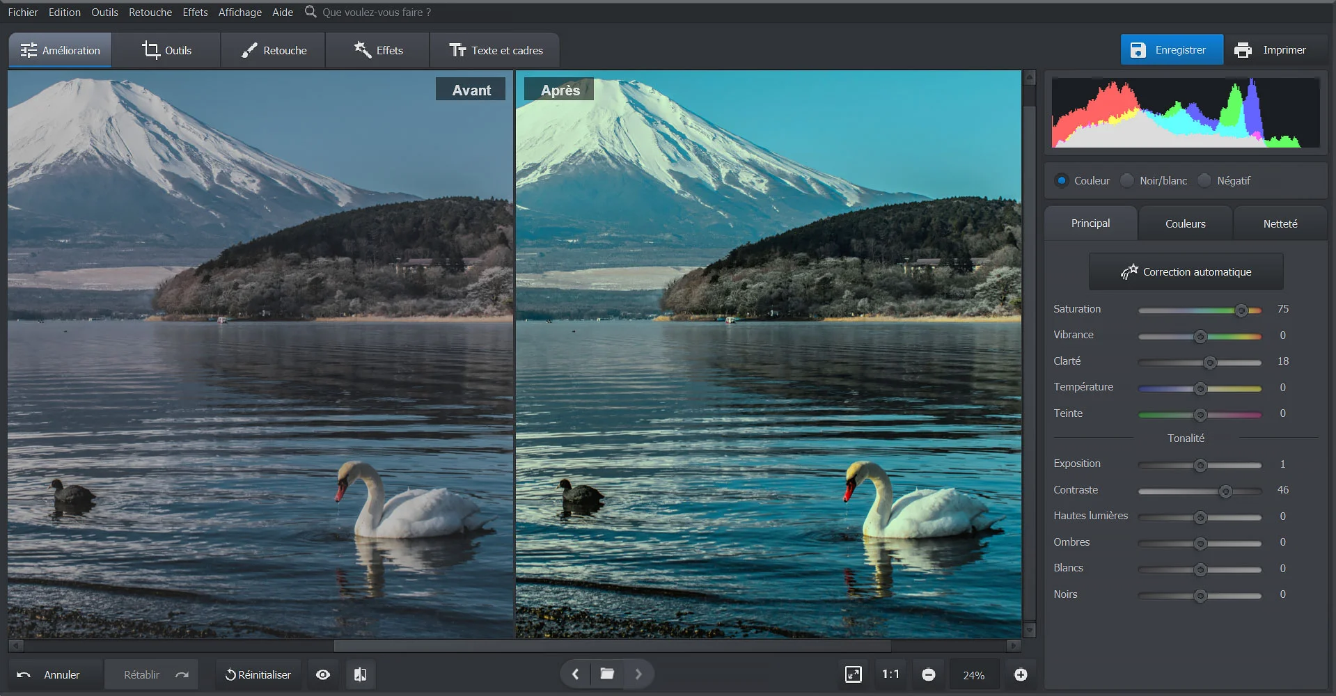Click the Température slider handle
The image size is (1336, 696).
pyautogui.click(x=1200, y=388)
